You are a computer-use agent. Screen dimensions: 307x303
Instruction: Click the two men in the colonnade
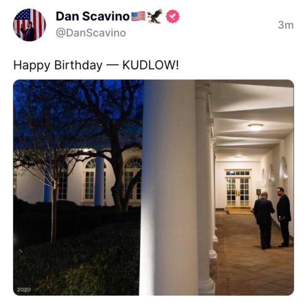273,218
